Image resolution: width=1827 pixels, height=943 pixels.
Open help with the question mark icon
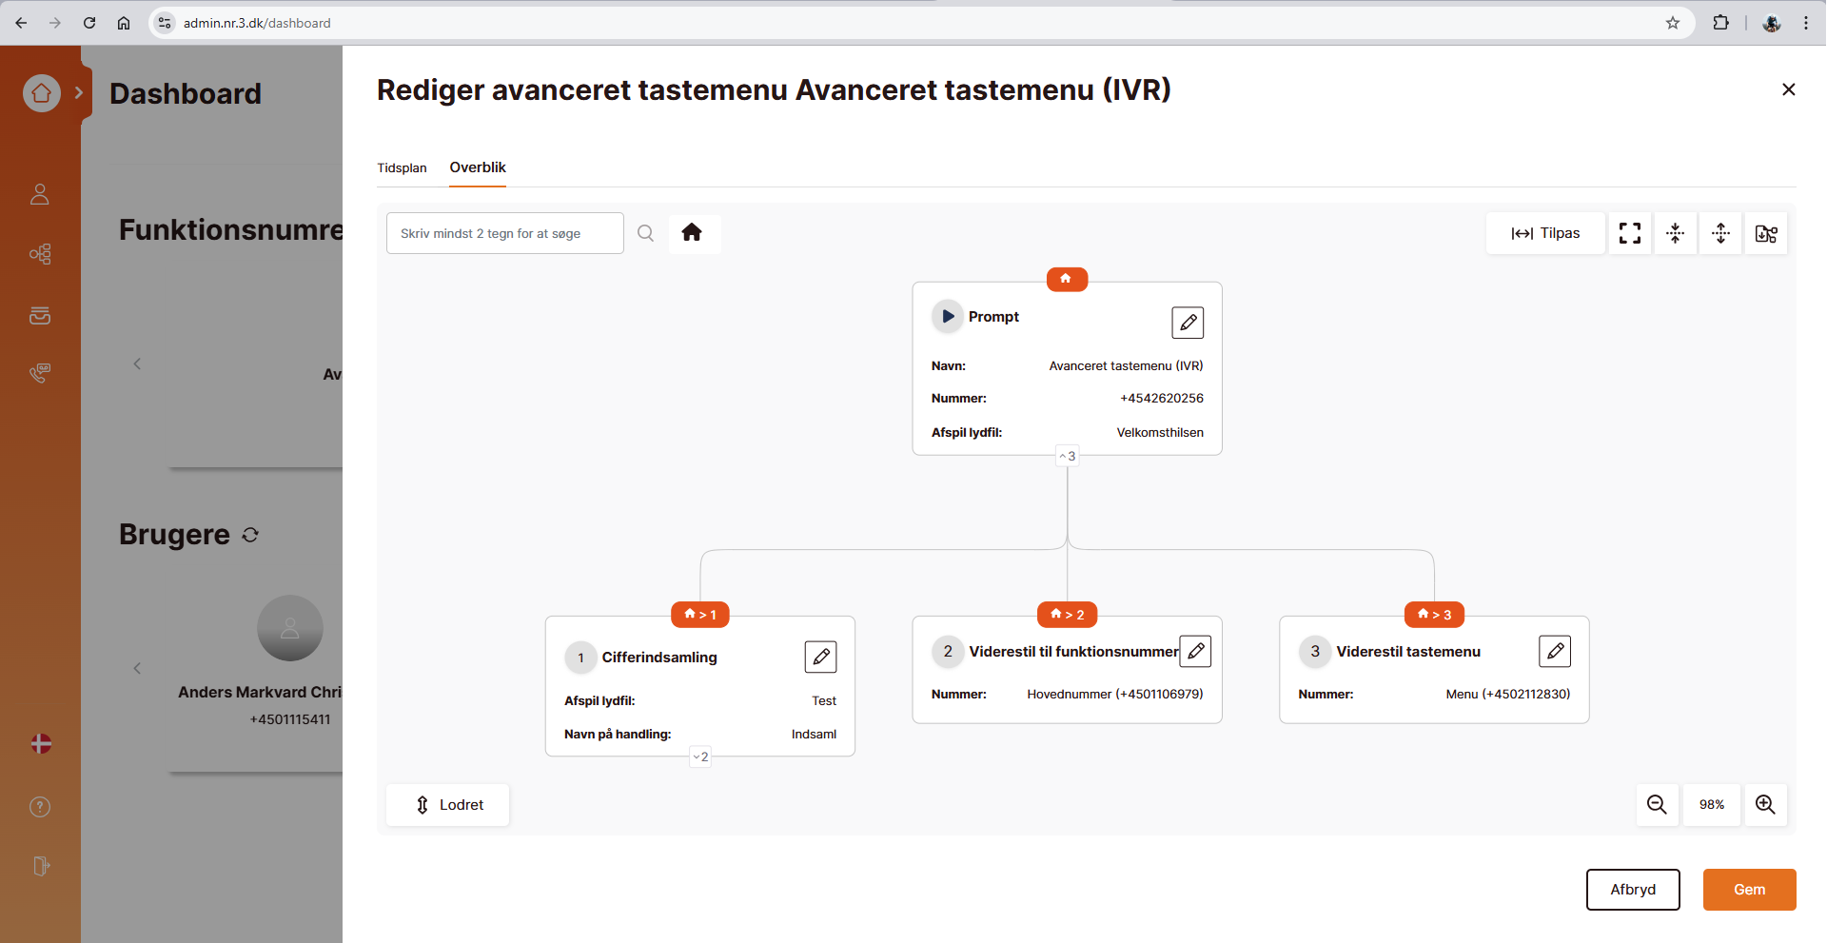tap(39, 806)
